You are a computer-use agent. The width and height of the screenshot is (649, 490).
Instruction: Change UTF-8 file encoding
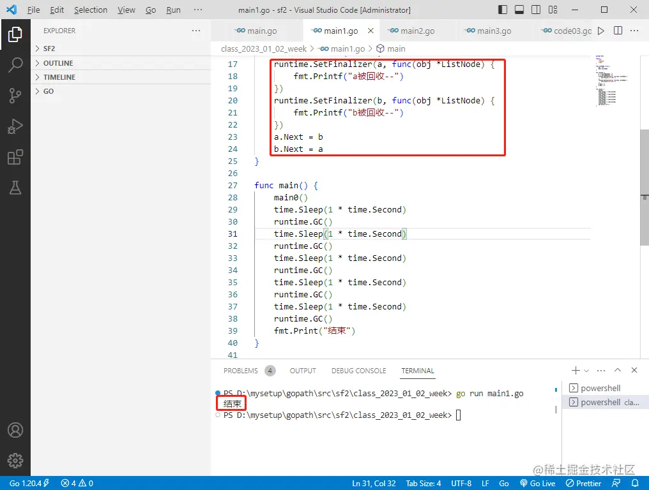461,483
